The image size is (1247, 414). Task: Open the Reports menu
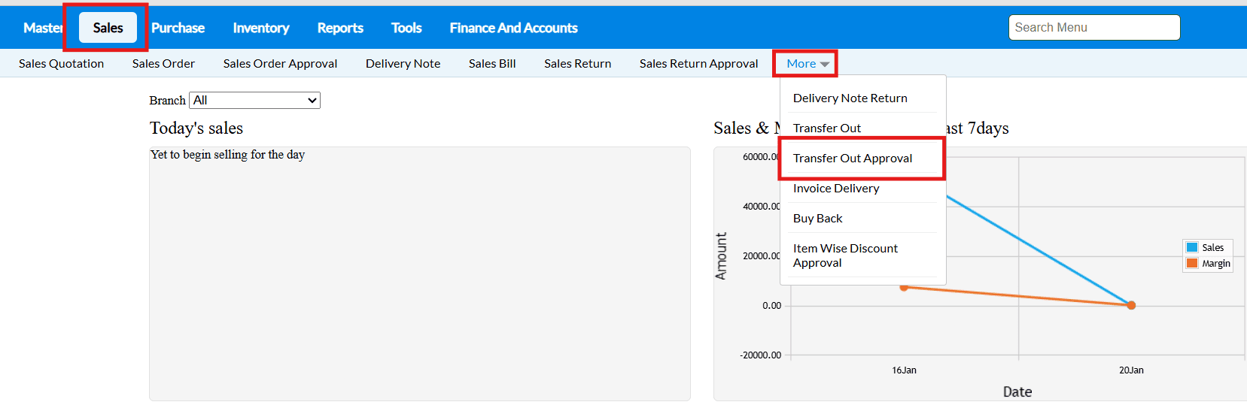[340, 28]
